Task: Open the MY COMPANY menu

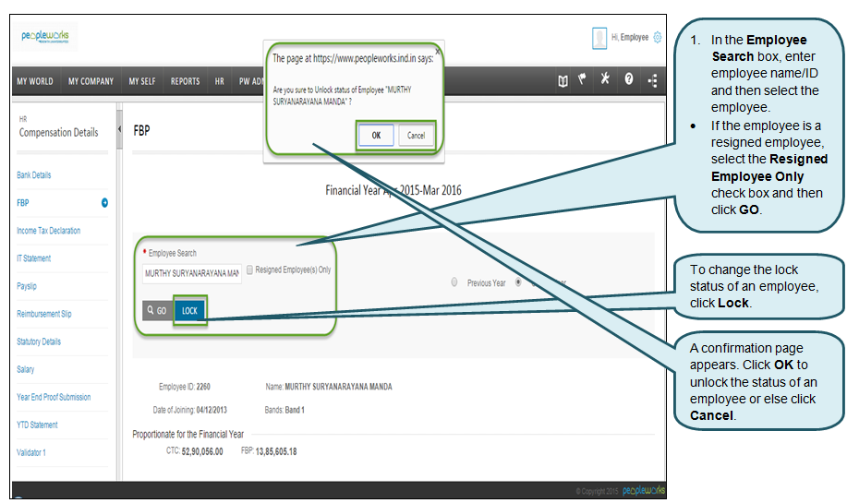Action: tap(91, 81)
